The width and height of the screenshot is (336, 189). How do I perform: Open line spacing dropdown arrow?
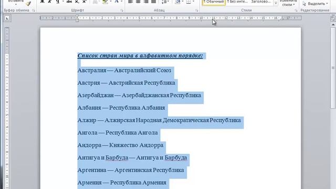point(168,2)
